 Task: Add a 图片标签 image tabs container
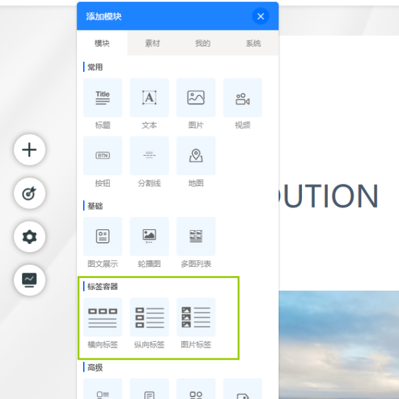(196, 317)
